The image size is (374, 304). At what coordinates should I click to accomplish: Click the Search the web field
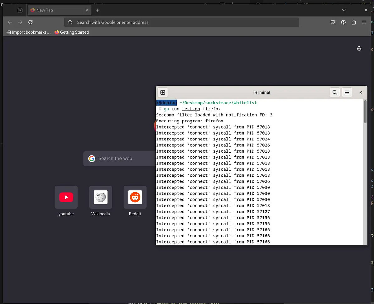118,158
